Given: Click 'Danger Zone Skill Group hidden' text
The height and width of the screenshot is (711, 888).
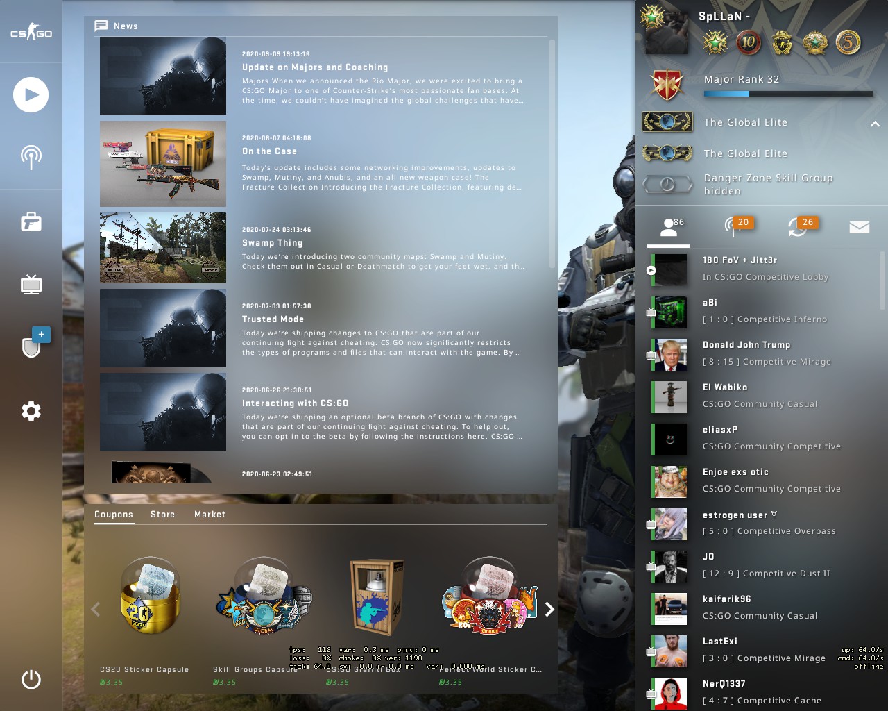Looking at the screenshot, I should [x=769, y=185].
